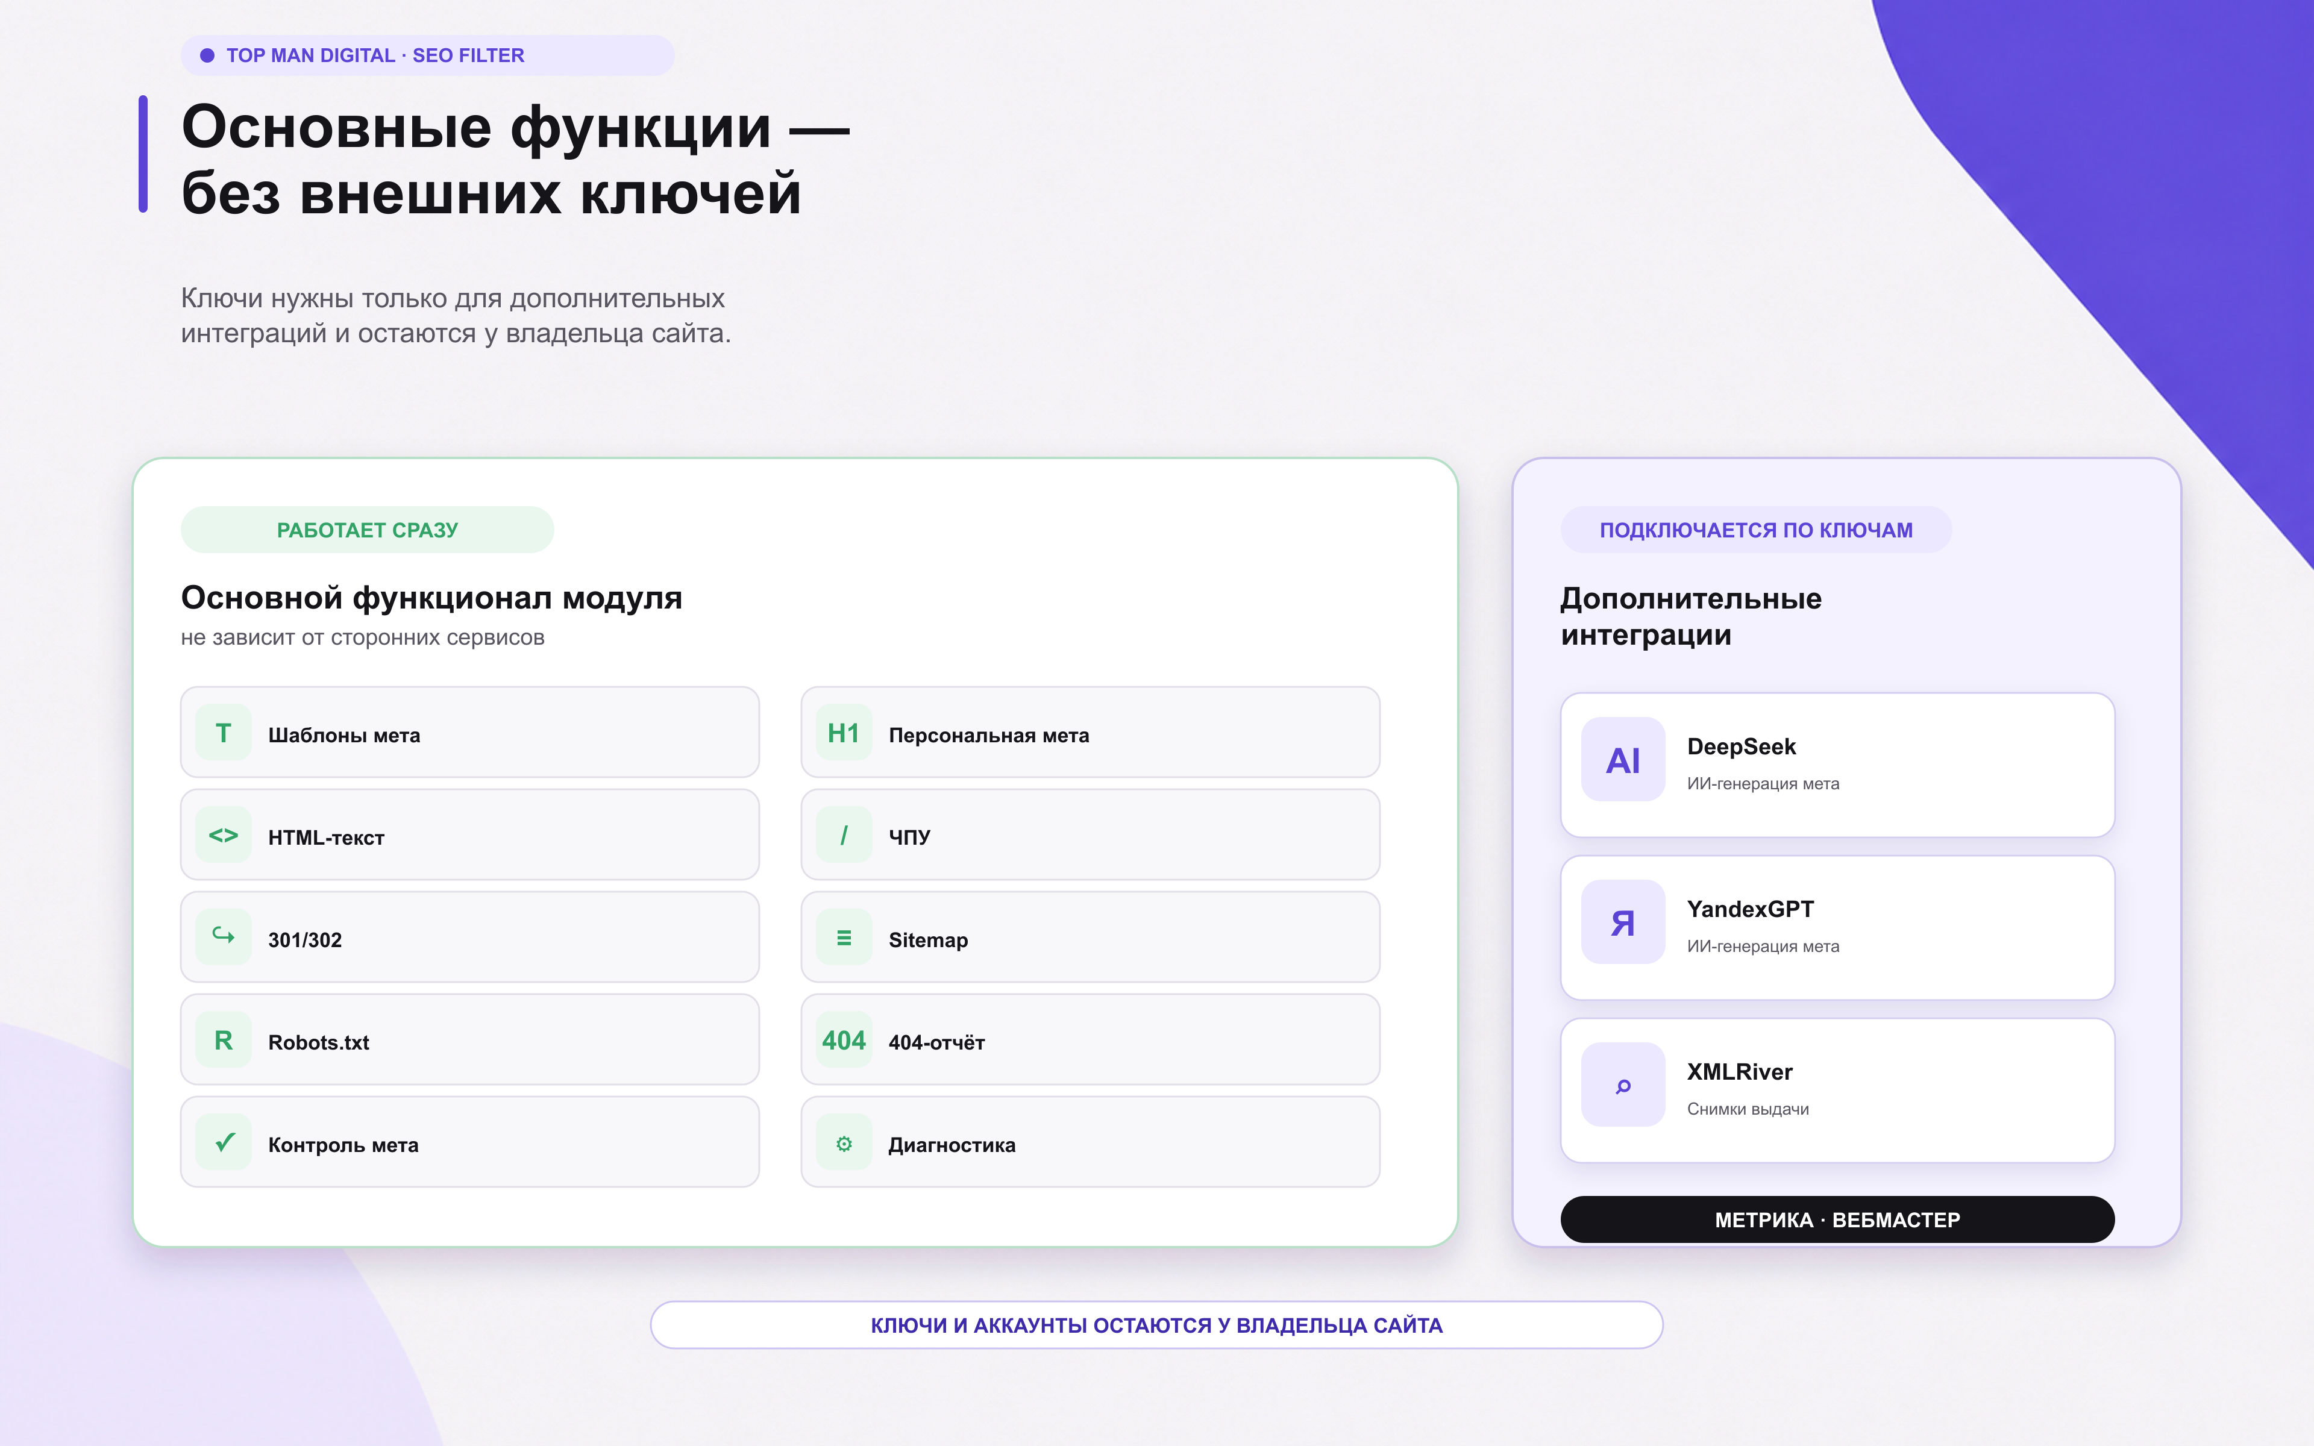This screenshot has height=1446, width=2314.
Task: Select the XMLRiver integration card
Action: pos(1837,1091)
